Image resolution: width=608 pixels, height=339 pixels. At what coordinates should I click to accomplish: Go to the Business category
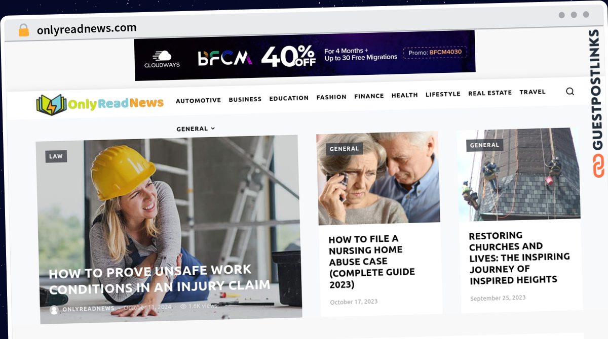click(x=245, y=99)
